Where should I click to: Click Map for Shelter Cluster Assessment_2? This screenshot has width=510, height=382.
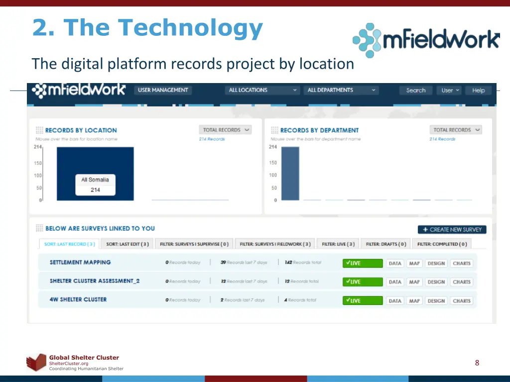point(414,282)
